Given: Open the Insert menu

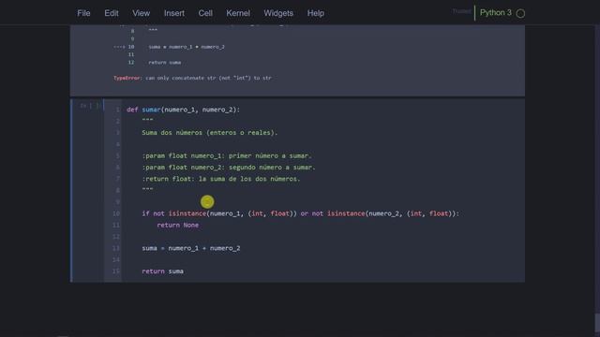Looking at the screenshot, I should 174,13.
